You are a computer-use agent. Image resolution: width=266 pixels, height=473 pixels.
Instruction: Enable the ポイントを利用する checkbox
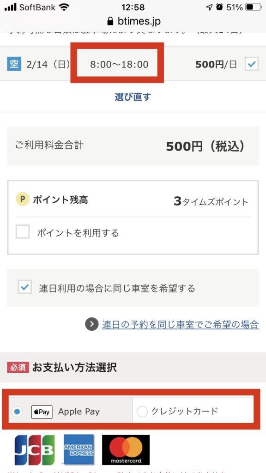[23, 232]
